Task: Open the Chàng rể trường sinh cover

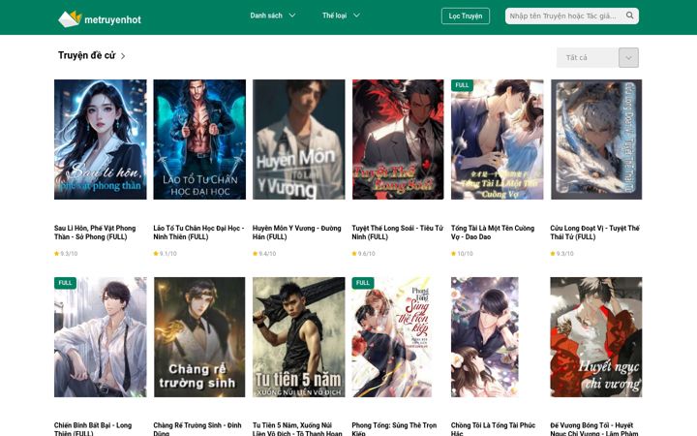Action: tap(199, 337)
